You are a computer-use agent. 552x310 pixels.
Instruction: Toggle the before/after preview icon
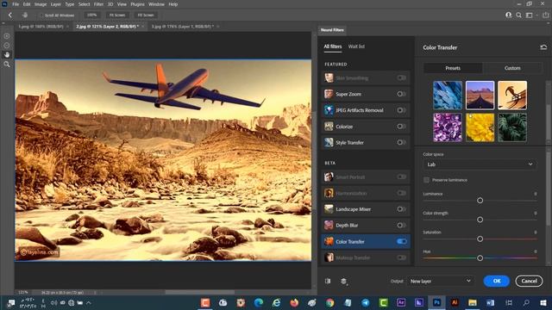pyautogui.click(x=328, y=282)
